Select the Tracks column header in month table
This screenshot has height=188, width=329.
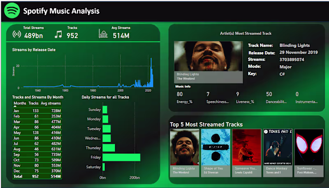coord(33,103)
